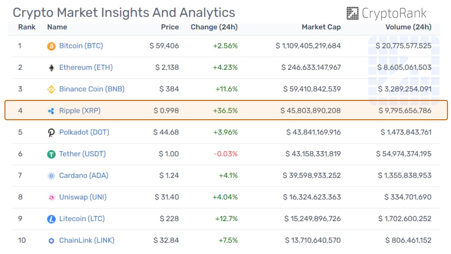Sort by Market Cap column header
The height and width of the screenshot is (254, 451).
pos(321,27)
